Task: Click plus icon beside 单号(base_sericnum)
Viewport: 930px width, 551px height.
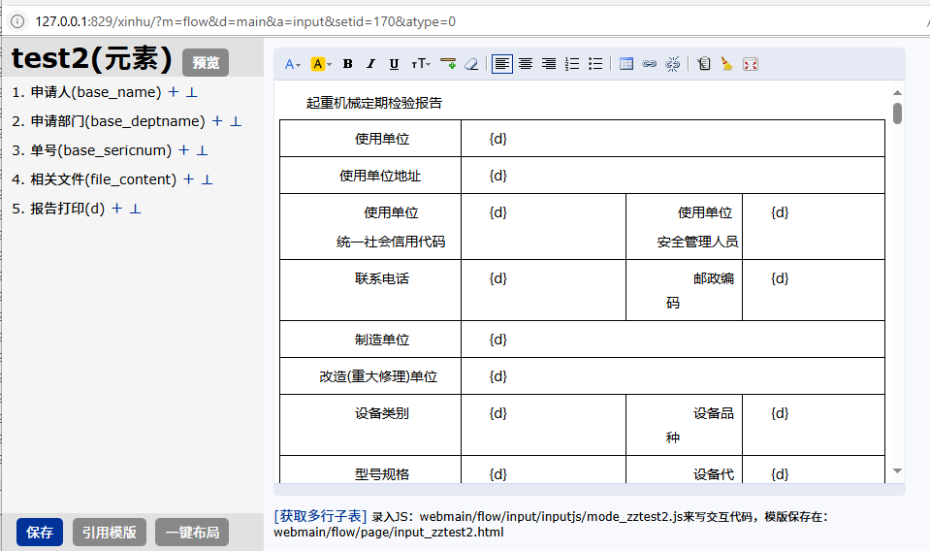Action: (184, 150)
